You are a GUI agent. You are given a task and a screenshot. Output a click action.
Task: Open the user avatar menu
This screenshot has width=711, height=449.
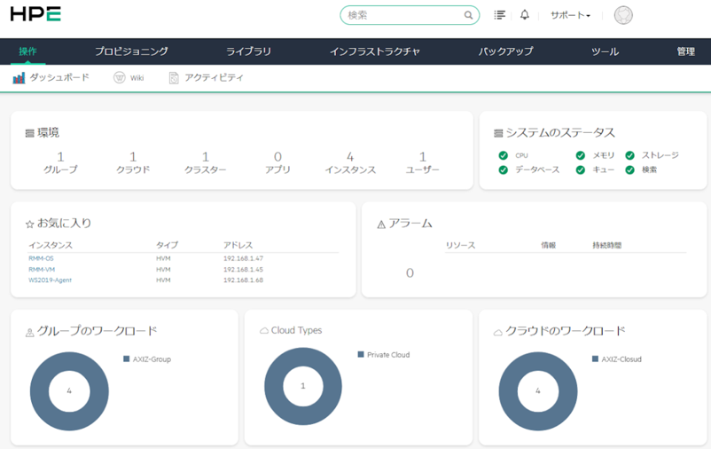(x=623, y=15)
